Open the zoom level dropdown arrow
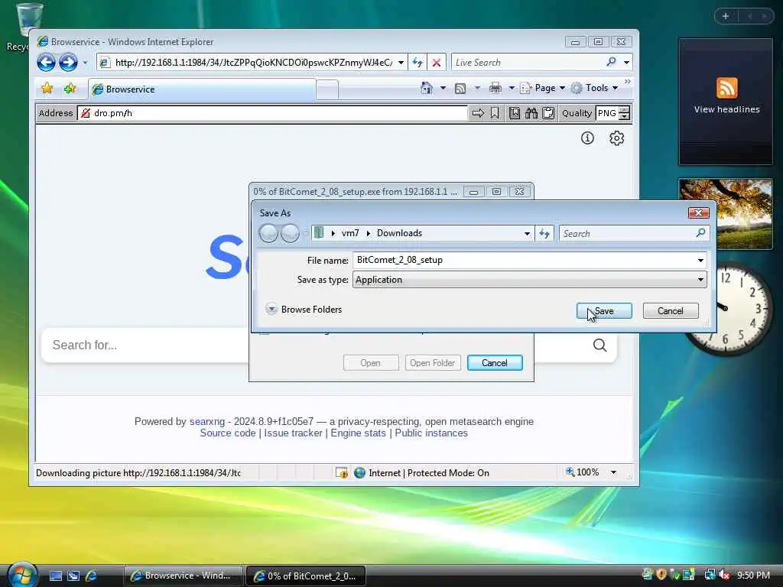783x587 pixels. (x=613, y=472)
